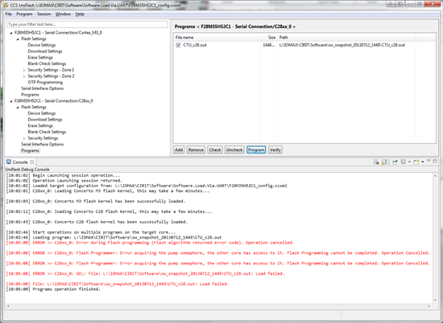The width and height of the screenshot is (443, 323).
Task: Collapse the Cortex_M3_0 serial connection node
Action: [x=11, y=33]
